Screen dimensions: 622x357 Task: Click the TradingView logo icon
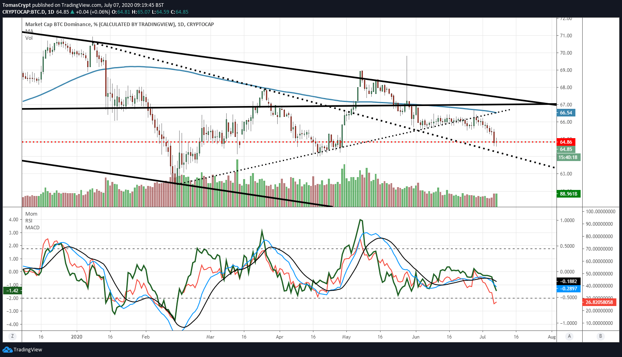[7, 350]
